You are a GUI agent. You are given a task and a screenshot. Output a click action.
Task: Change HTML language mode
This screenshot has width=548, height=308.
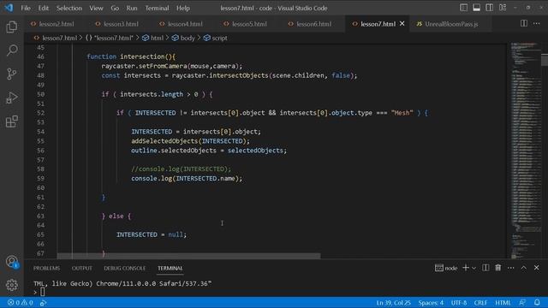[503, 302]
